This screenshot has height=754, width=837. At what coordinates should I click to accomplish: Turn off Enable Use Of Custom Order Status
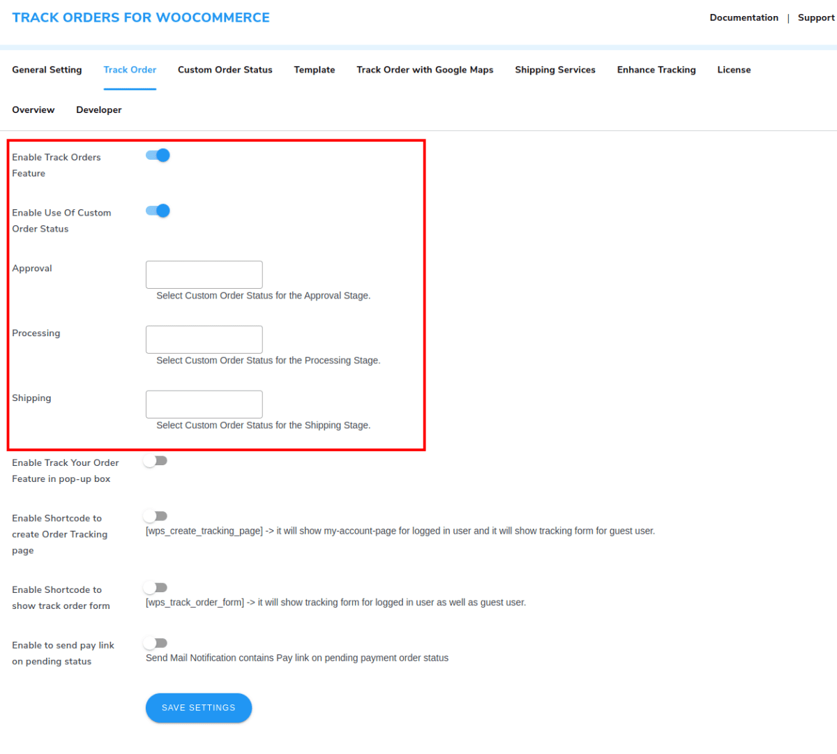tap(158, 211)
